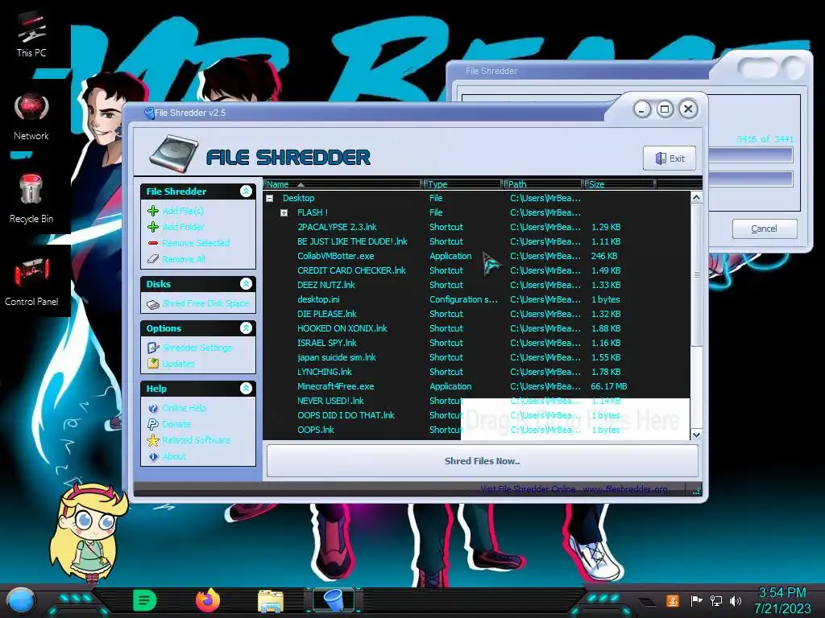Click the Donate PayPal icon
The height and width of the screenshot is (618, 825).
[153, 424]
